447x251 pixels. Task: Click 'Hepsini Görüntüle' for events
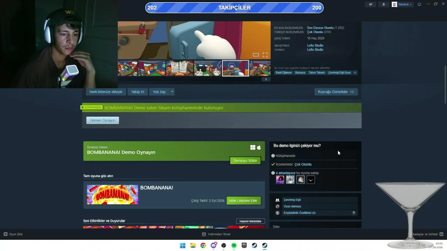(250, 221)
